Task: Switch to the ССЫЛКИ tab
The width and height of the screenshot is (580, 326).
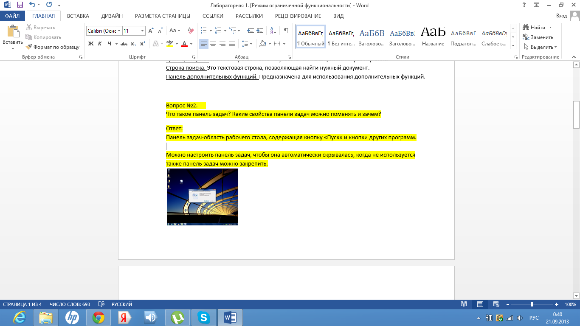Action: 213,16
